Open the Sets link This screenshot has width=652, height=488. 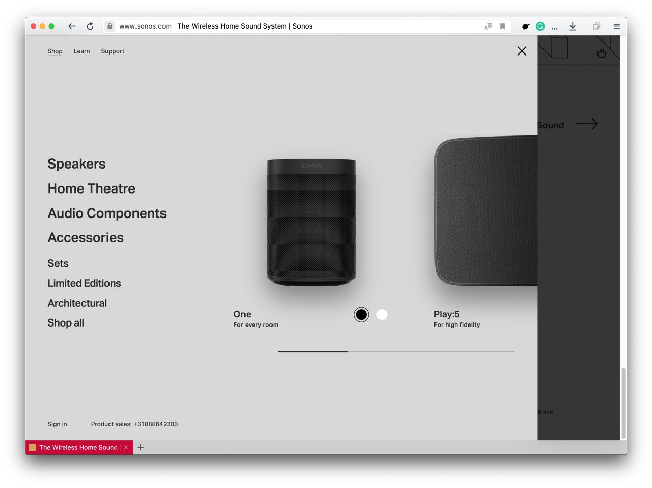point(58,263)
